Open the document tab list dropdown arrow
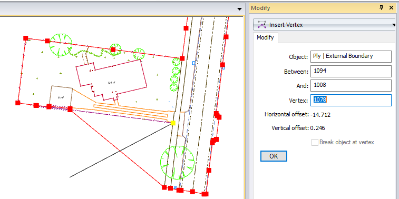The height and width of the screenshot is (199, 399). (x=239, y=9)
